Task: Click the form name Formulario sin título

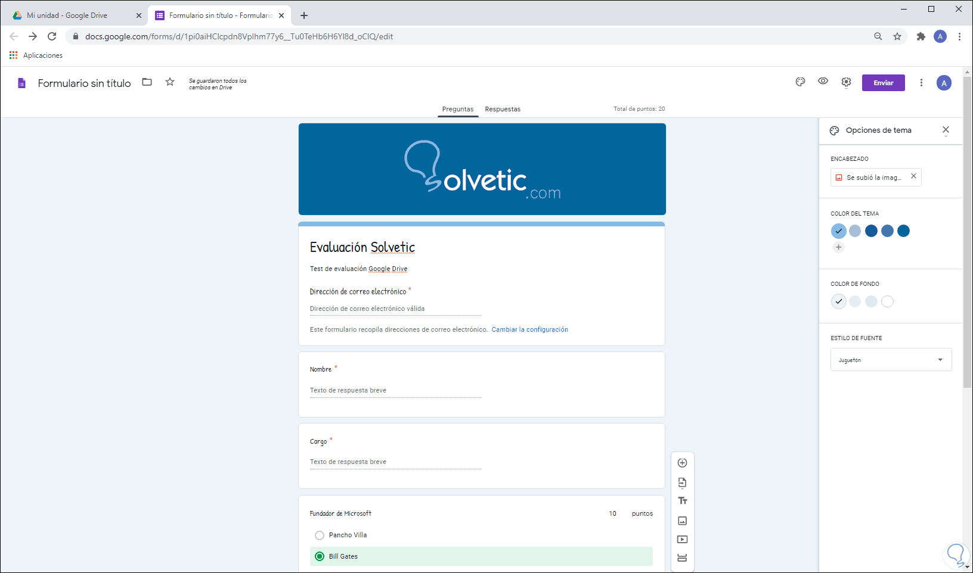Action: pos(85,83)
